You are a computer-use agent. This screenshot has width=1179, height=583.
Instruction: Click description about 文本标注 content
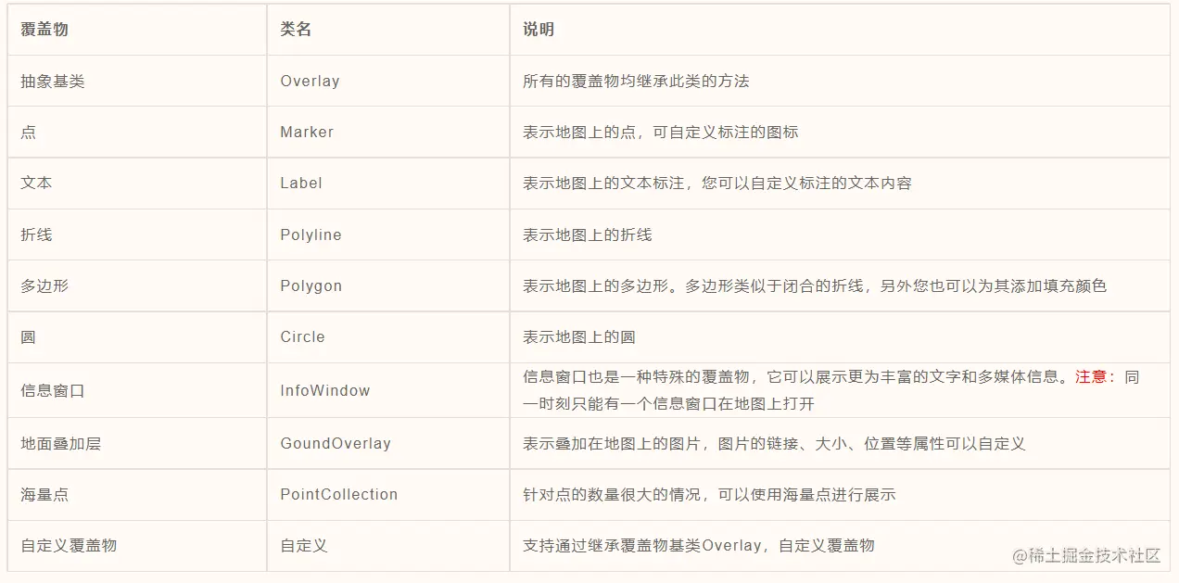point(717,184)
